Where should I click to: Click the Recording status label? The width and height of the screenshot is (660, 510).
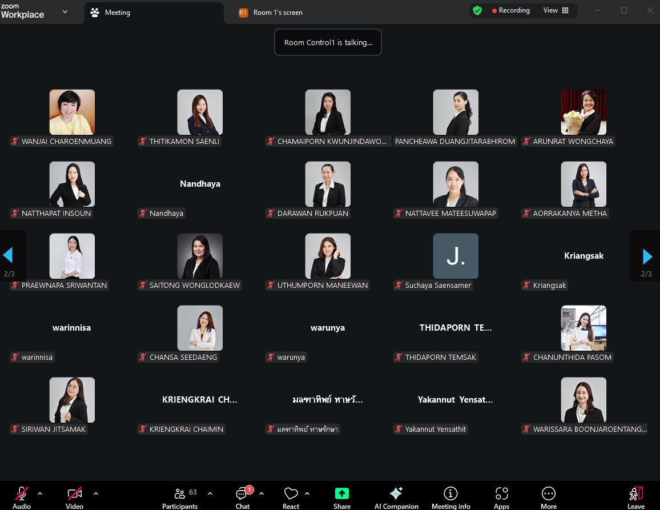tap(514, 10)
